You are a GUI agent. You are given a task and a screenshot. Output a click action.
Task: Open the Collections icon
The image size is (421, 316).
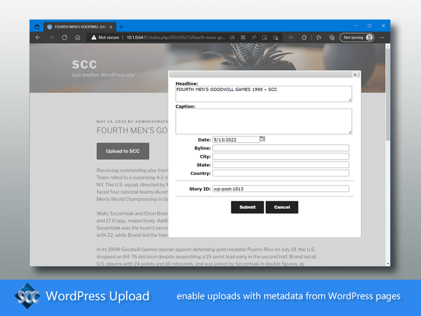332,37
